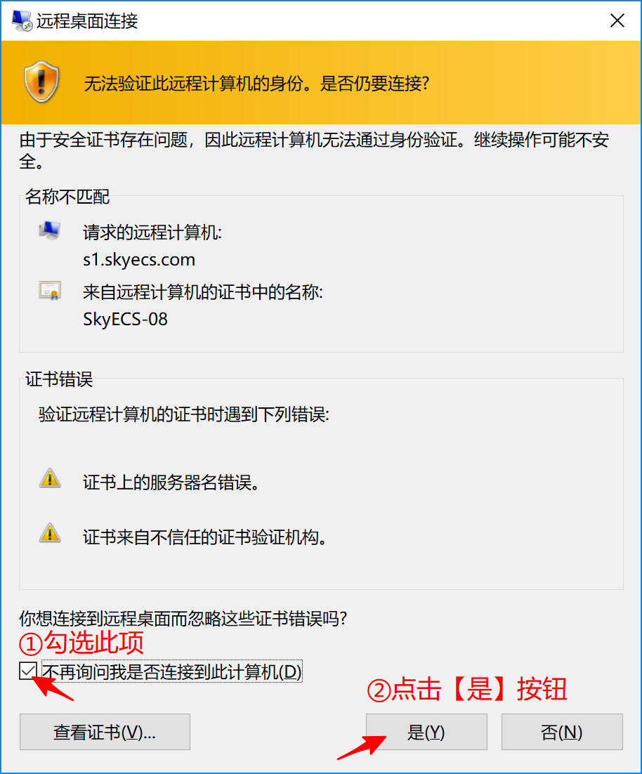Viewport: 642px width, 774px height.
Task: Click the yellow shield warning icon
Action: tap(42, 82)
